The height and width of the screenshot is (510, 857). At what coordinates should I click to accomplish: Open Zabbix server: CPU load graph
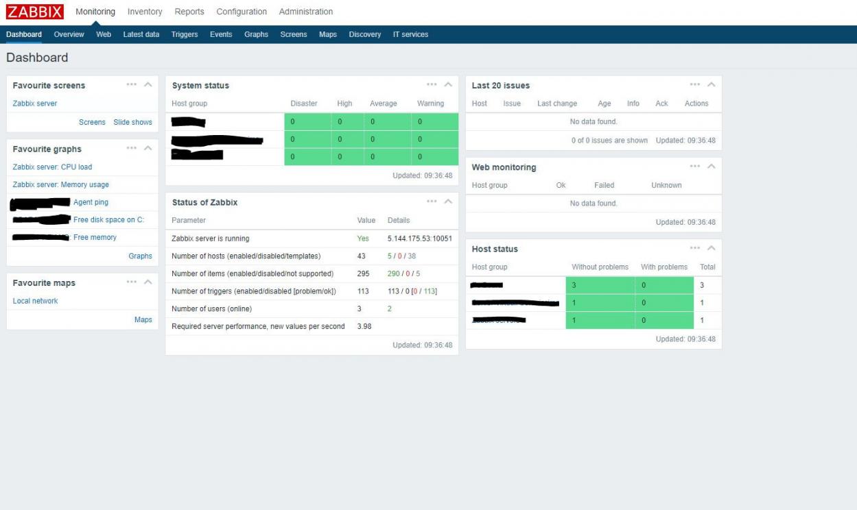pos(52,167)
